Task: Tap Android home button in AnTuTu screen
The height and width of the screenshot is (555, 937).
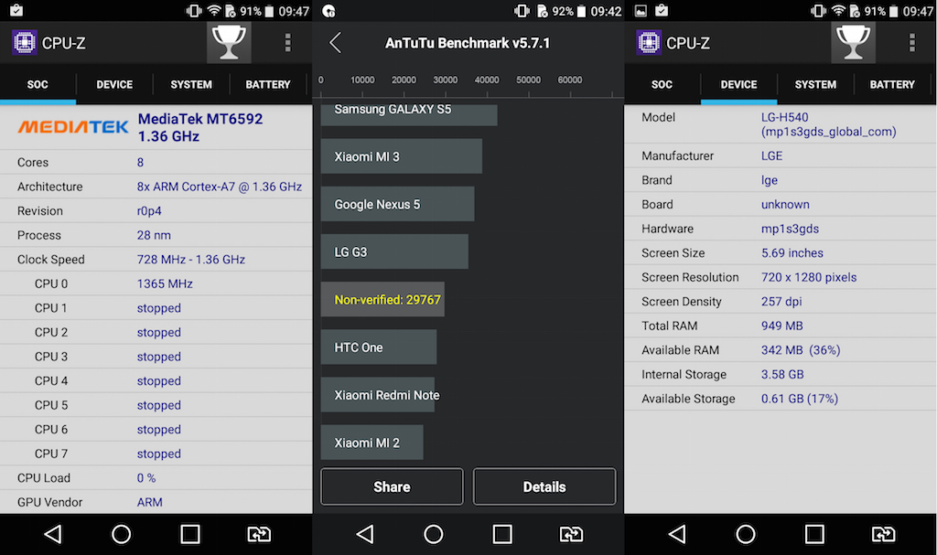Action: click(433, 533)
